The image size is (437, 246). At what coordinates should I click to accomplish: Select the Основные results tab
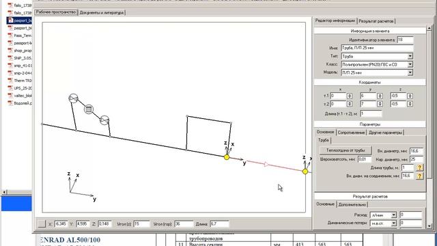click(x=325, y=204)
